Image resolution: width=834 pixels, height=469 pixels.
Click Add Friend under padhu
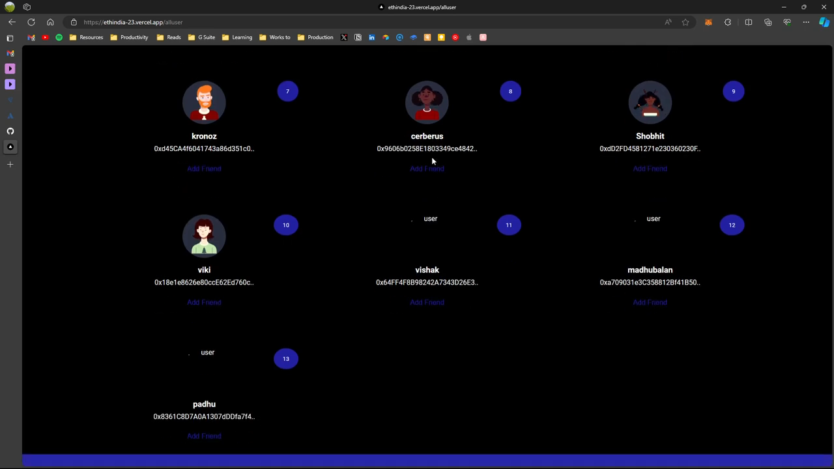click(204, 436)
